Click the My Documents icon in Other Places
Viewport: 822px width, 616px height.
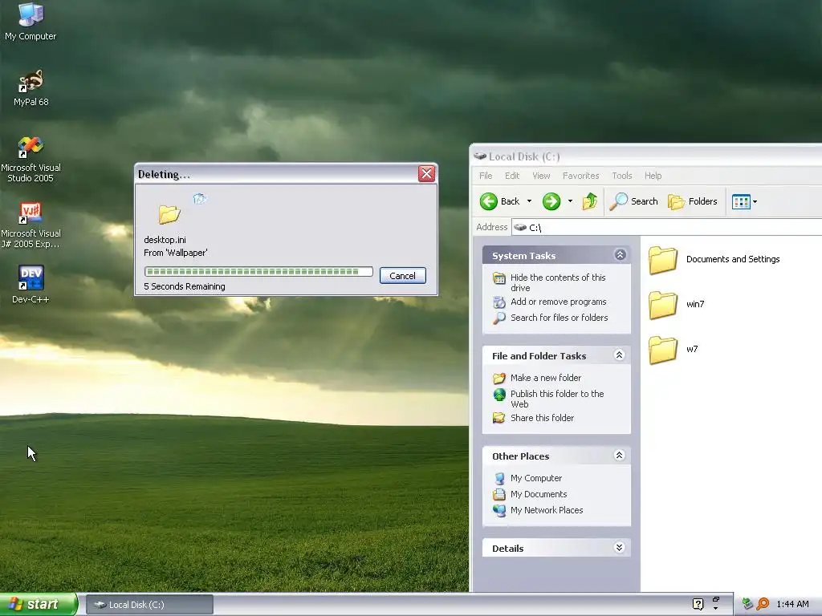coord(499,494)
